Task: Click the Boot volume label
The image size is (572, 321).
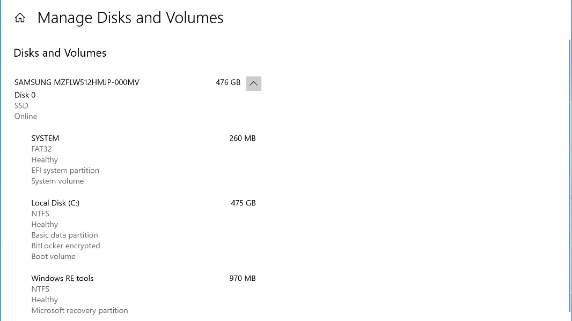Action: (x=53, y=256)
